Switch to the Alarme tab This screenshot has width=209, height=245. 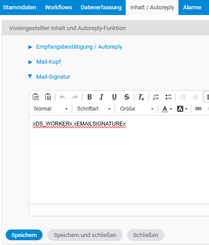(192, 8)
